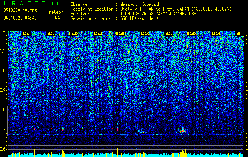This screenshot has width=248, height=157.
Task: Click the 0444 time marker
Action: [97, 34]
